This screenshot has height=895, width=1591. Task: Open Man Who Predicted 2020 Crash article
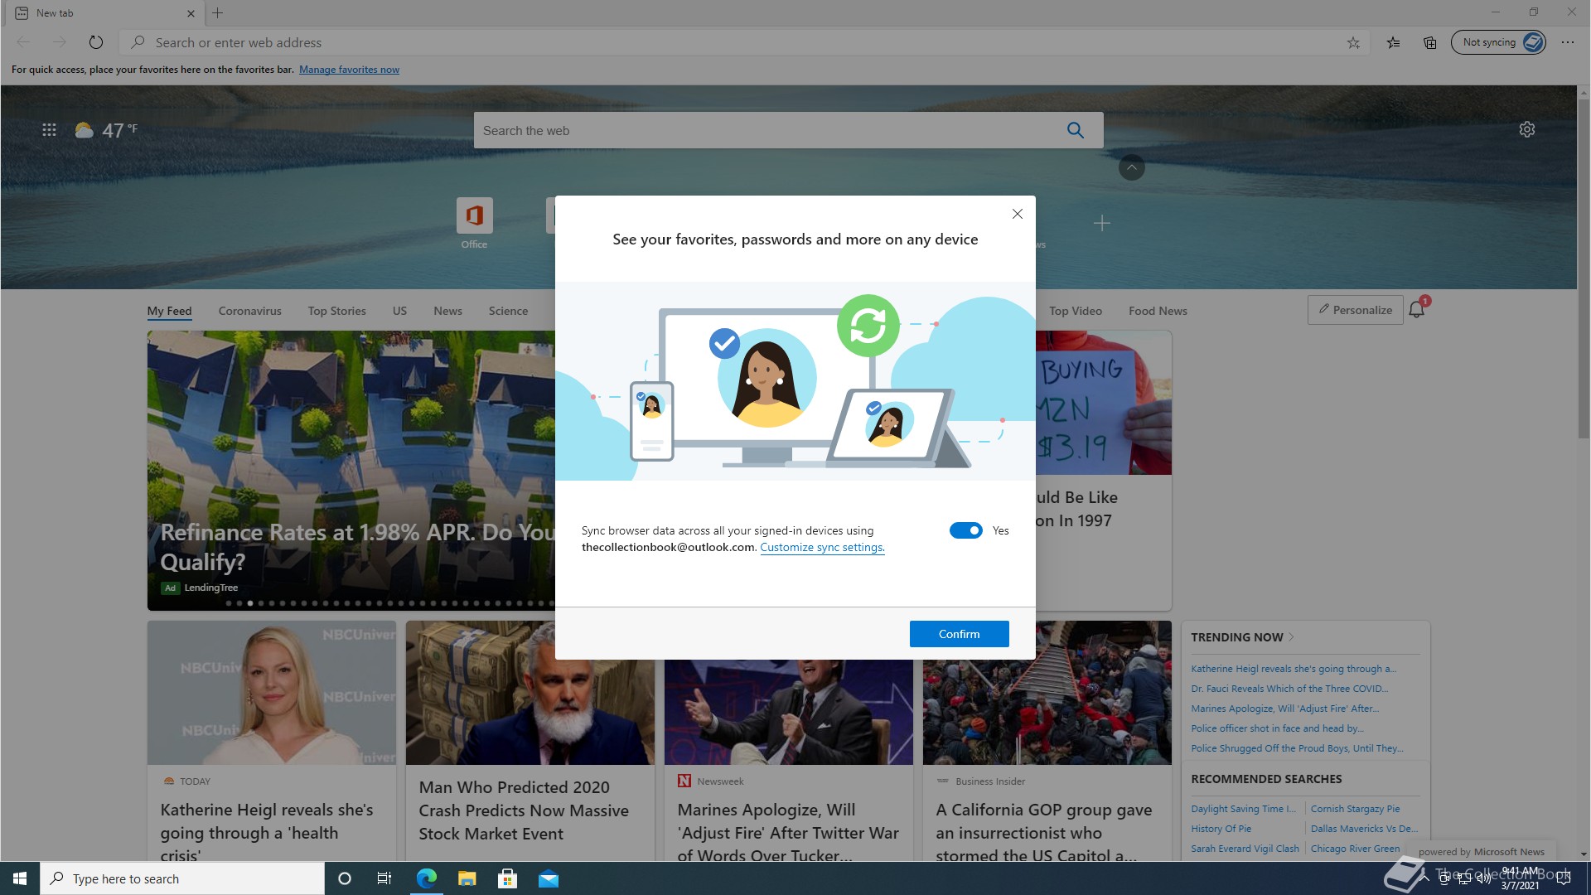pyautogui.click(x=530, y=740)
